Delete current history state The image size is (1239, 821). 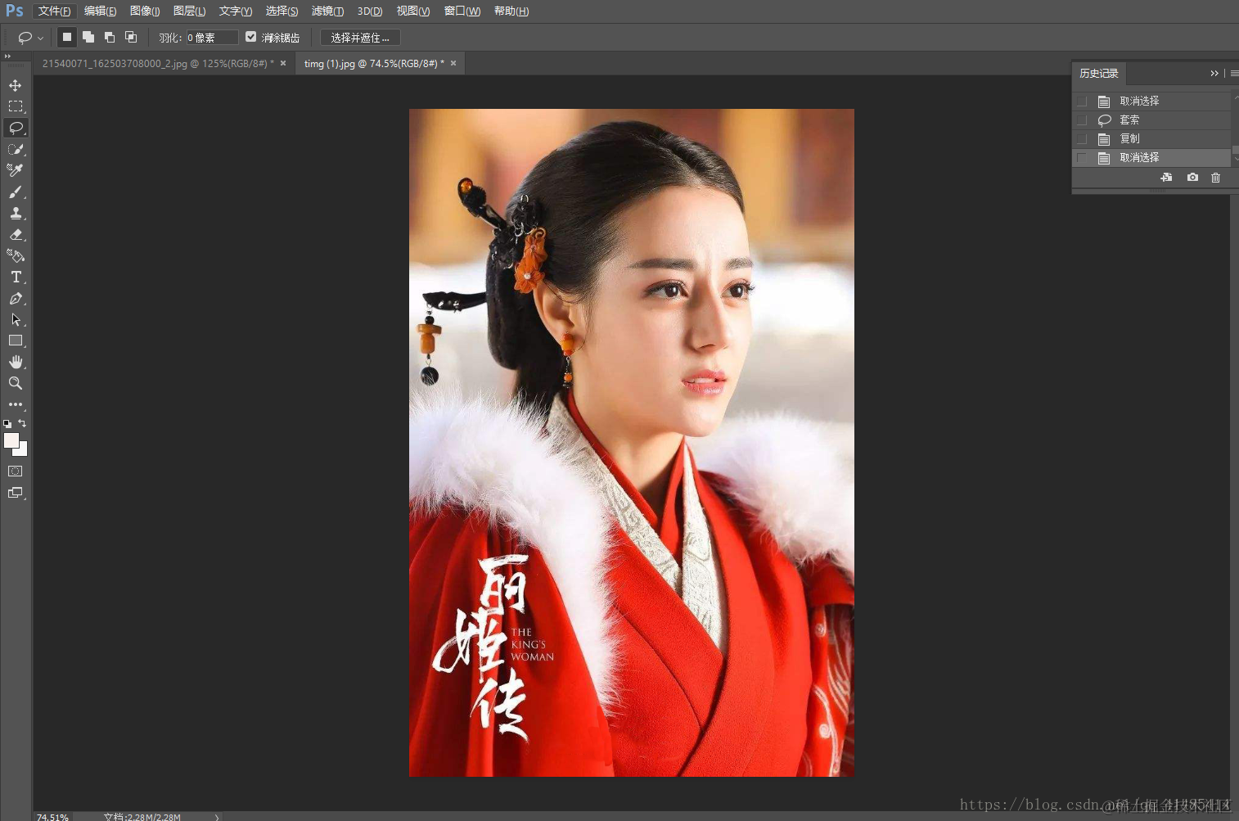coord(1216,178)
